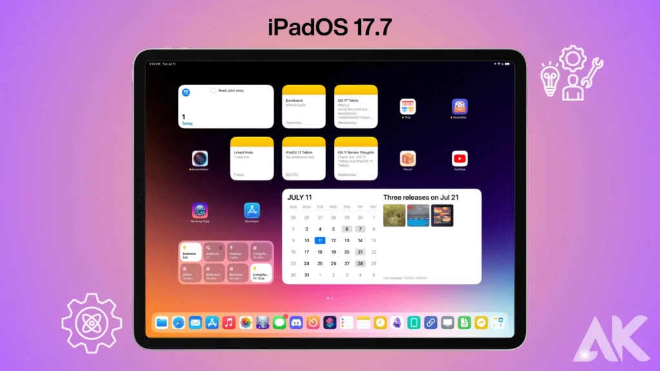Open the YouTube app
The image size is (660, 371).
[460, 158]
